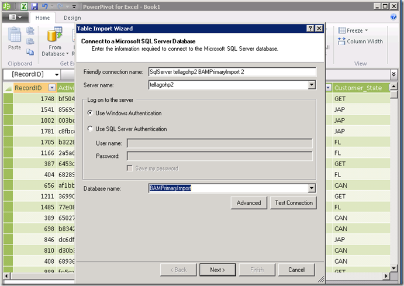Image resolution: width=404 pixels, height=286 pixels.
Task: Click the Next button
Action: tap(217, 270)
